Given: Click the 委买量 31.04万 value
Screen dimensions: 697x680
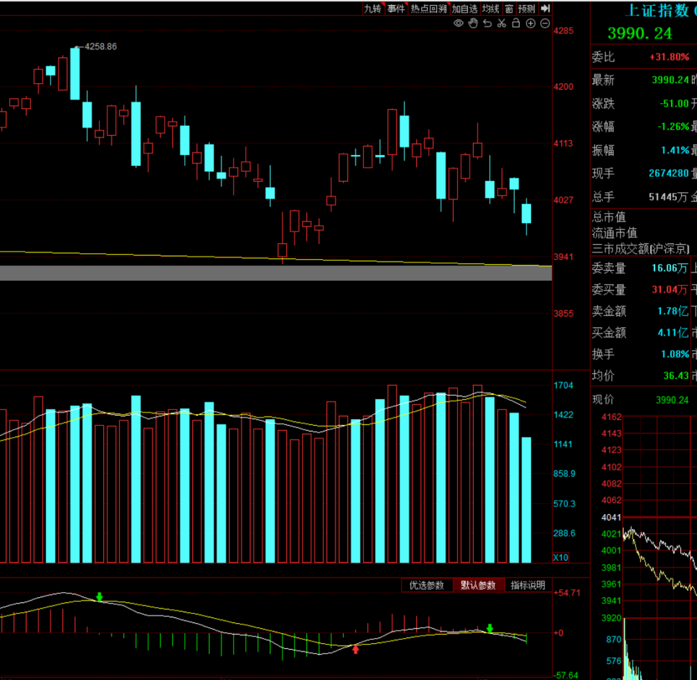Looking at the screenshot, I should pyautogui.click(x=669, y=289).
